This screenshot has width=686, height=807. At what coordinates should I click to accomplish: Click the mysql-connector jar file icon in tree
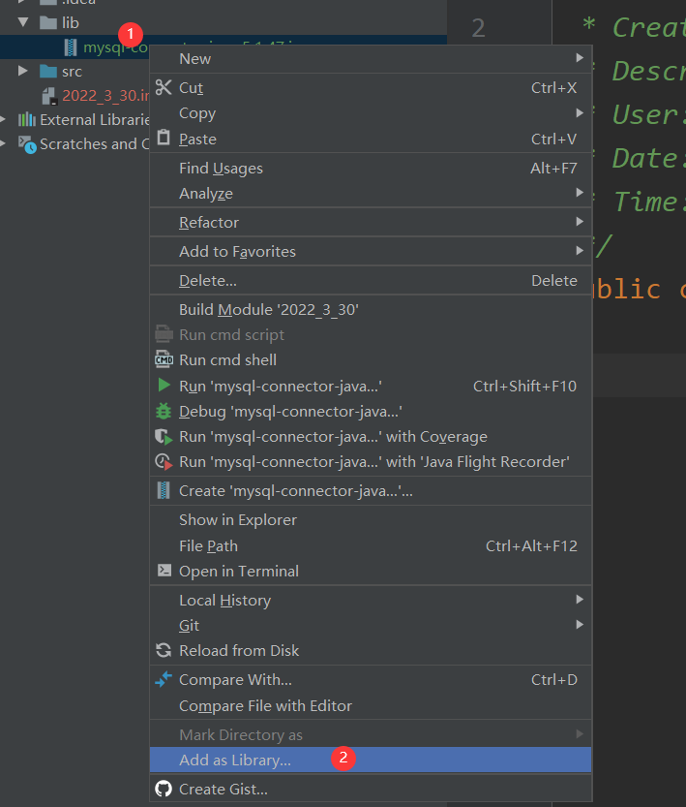point(71,47)
